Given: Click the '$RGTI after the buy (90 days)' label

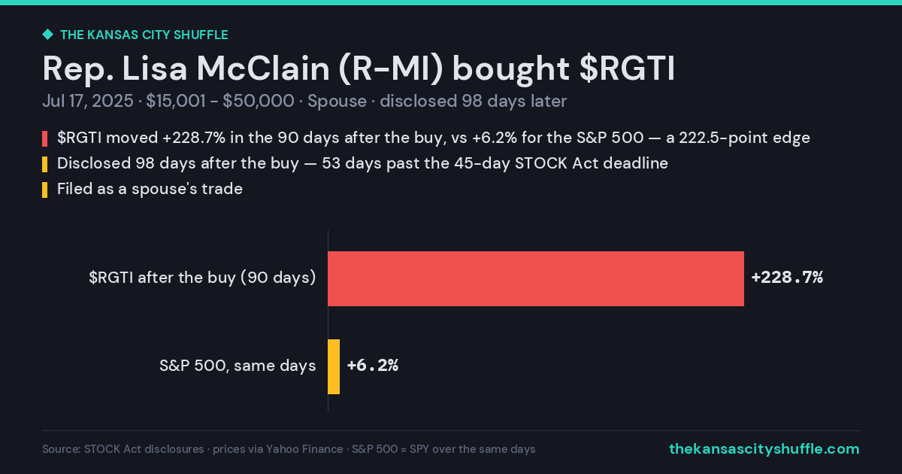Looking at the screenshot, I should pos(202,278).
